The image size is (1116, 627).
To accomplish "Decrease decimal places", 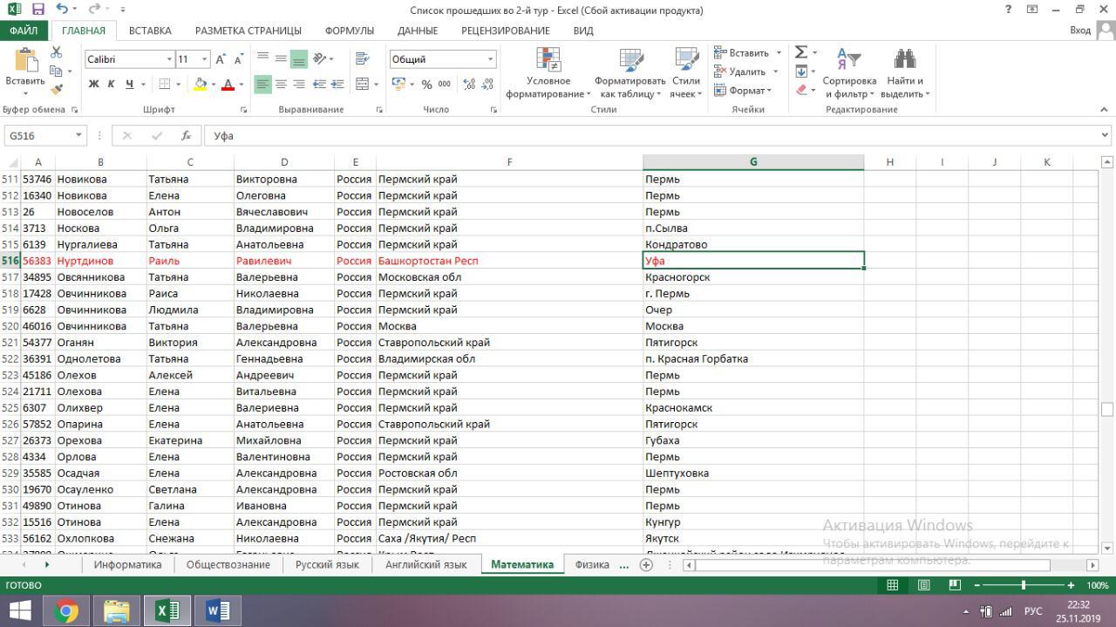I will 487,85.
